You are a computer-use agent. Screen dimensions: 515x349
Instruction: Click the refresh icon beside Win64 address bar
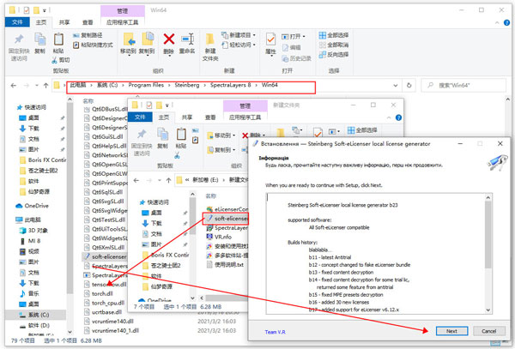(x=409, y=85)
